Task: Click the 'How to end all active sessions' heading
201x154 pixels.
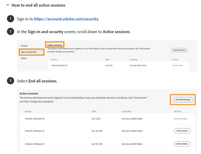Action: point(38,5)
